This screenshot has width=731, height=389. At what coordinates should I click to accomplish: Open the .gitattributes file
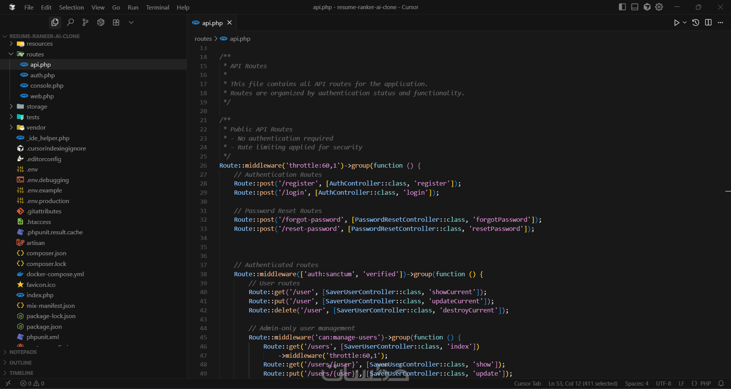(44, 211)
